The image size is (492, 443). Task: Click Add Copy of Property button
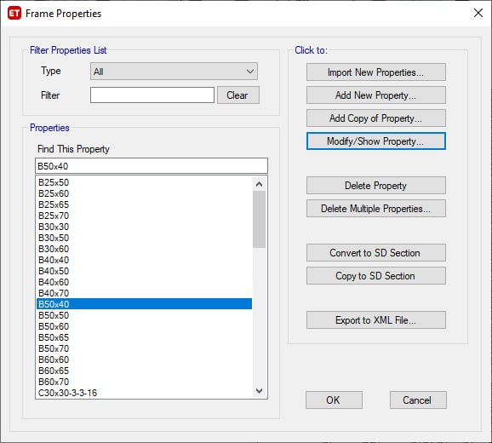(376, 118)
